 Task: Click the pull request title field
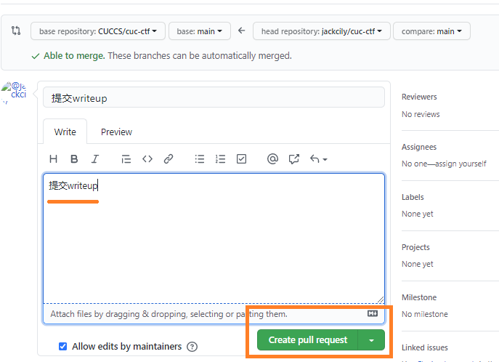pos(214,97)
